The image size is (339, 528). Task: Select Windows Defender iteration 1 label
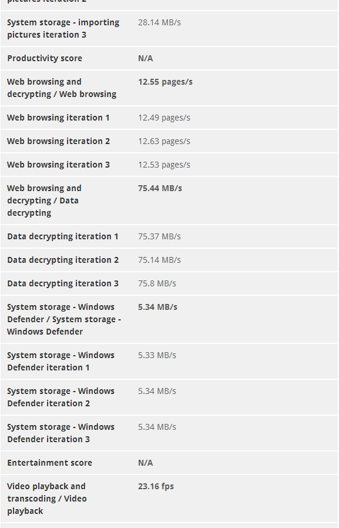point(61,362)
